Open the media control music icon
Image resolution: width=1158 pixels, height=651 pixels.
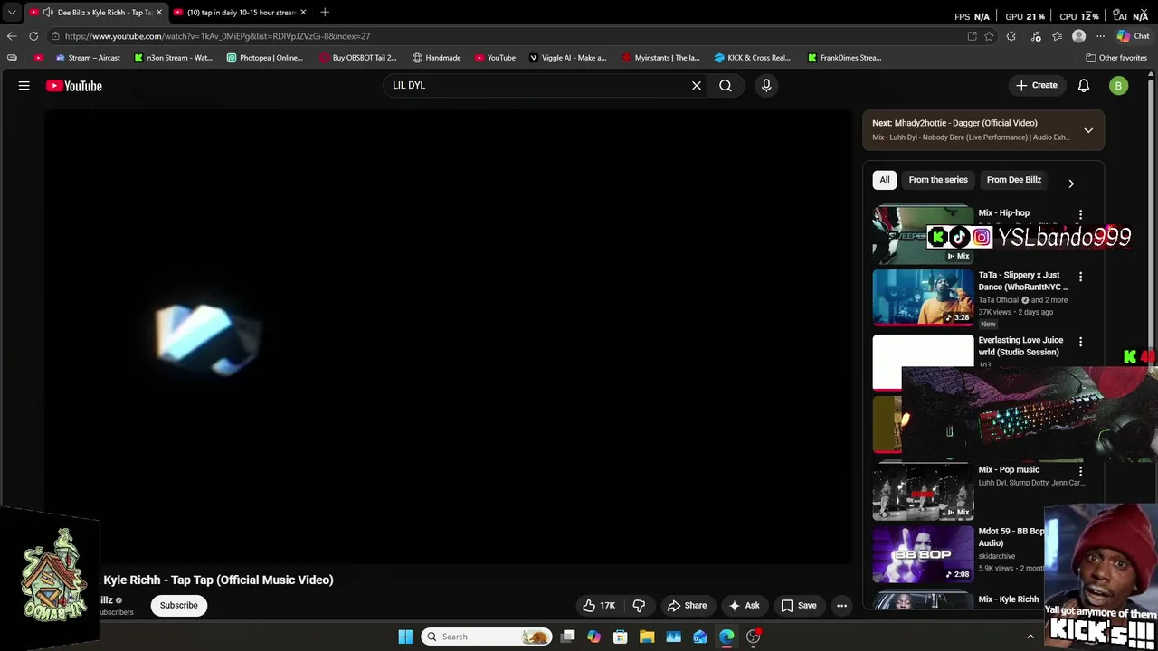(1036, 36)
